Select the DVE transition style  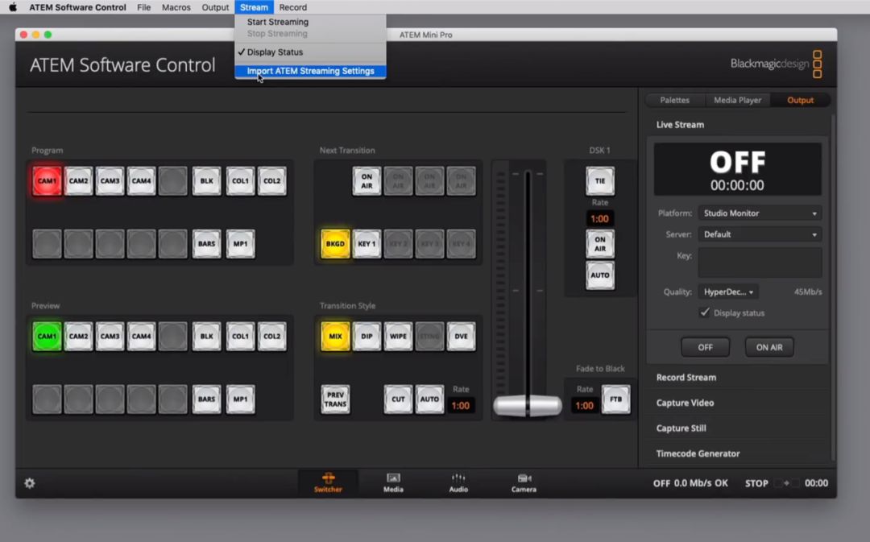pyautogui.click(x=461, y=336)
